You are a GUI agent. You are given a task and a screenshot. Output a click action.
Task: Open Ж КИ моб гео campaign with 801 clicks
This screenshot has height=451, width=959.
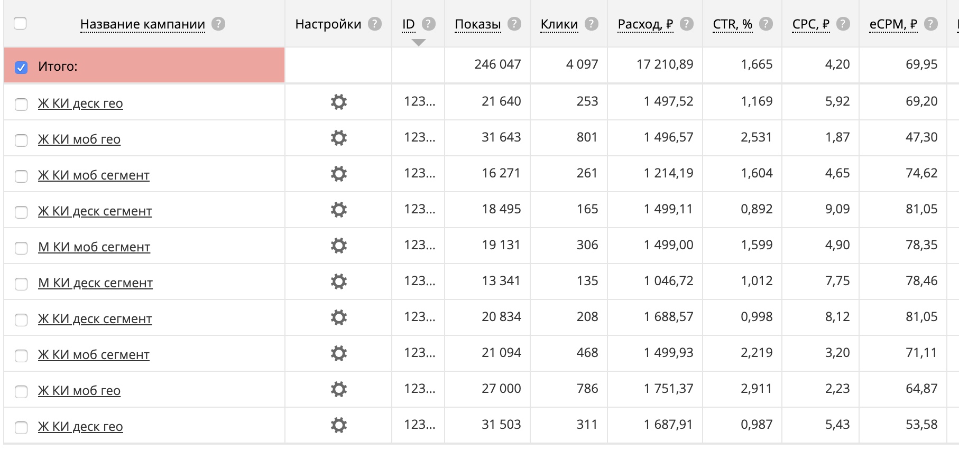[x=79, y=139]
